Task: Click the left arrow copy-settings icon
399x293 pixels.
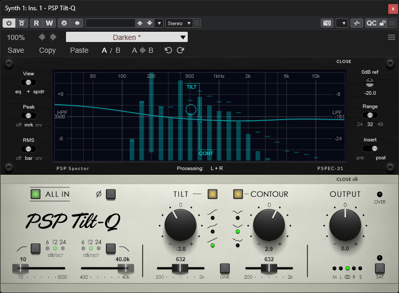Action: click(77, 23)
